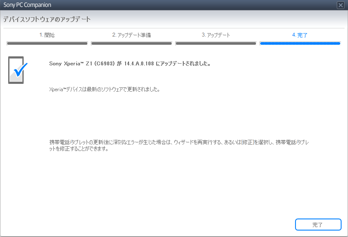Image resolution: width=348 pixels, height=237 pixels.
Task: Click the Xperia デバイスは最新のソフトウェアで更新されました text
Action: 105,89
